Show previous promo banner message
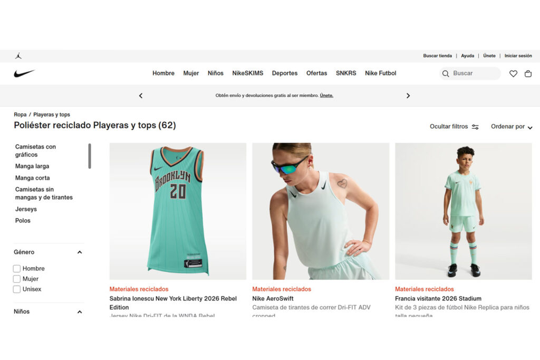The image size is (540, 360). [x=140, y=96]
